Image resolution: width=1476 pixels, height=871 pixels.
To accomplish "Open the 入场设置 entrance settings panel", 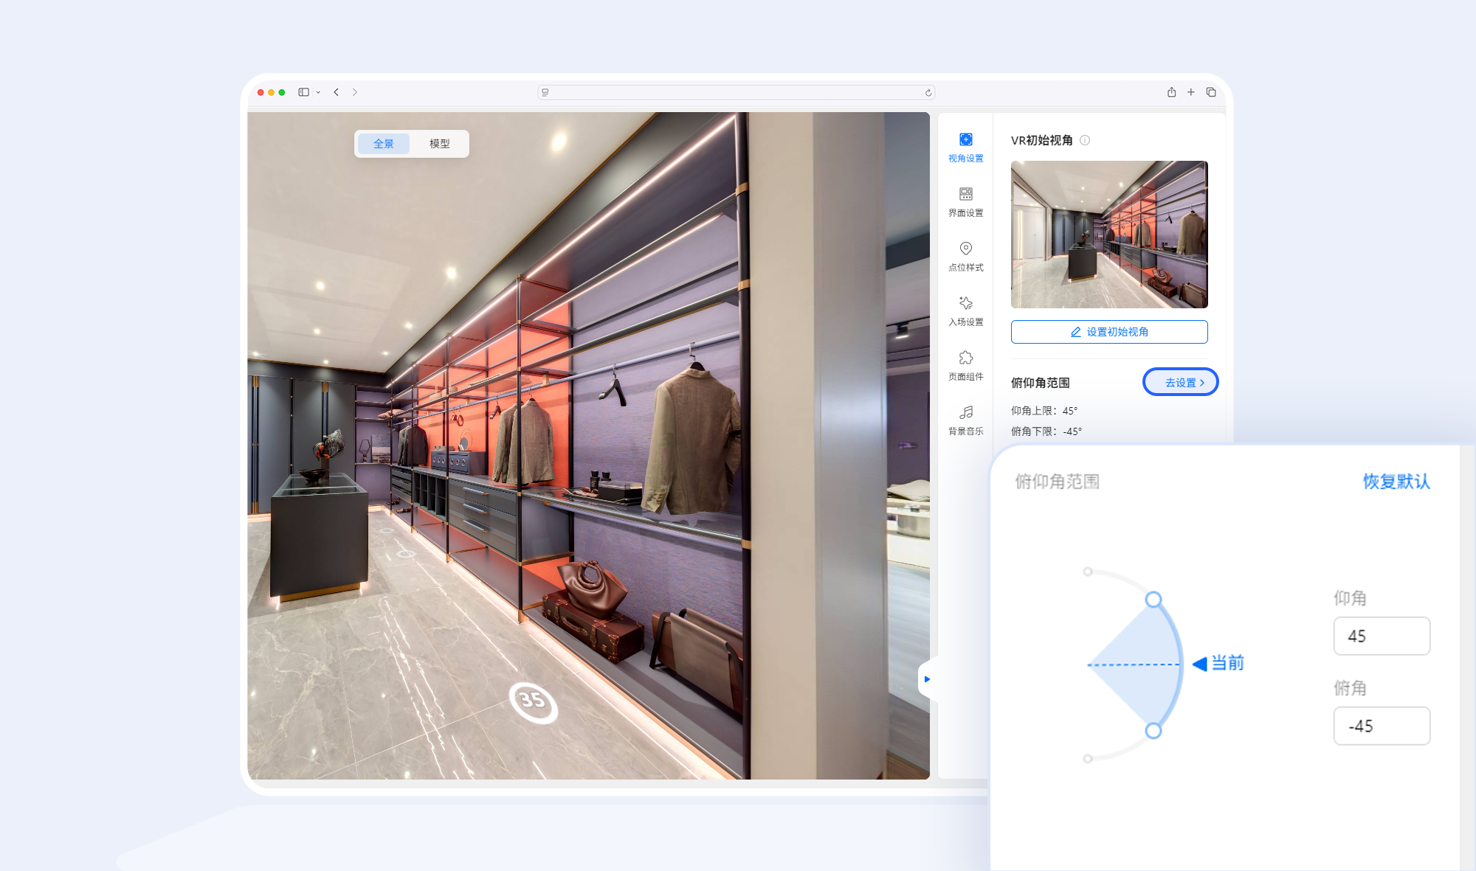I will pyautogui.click(x=965, y=311).
